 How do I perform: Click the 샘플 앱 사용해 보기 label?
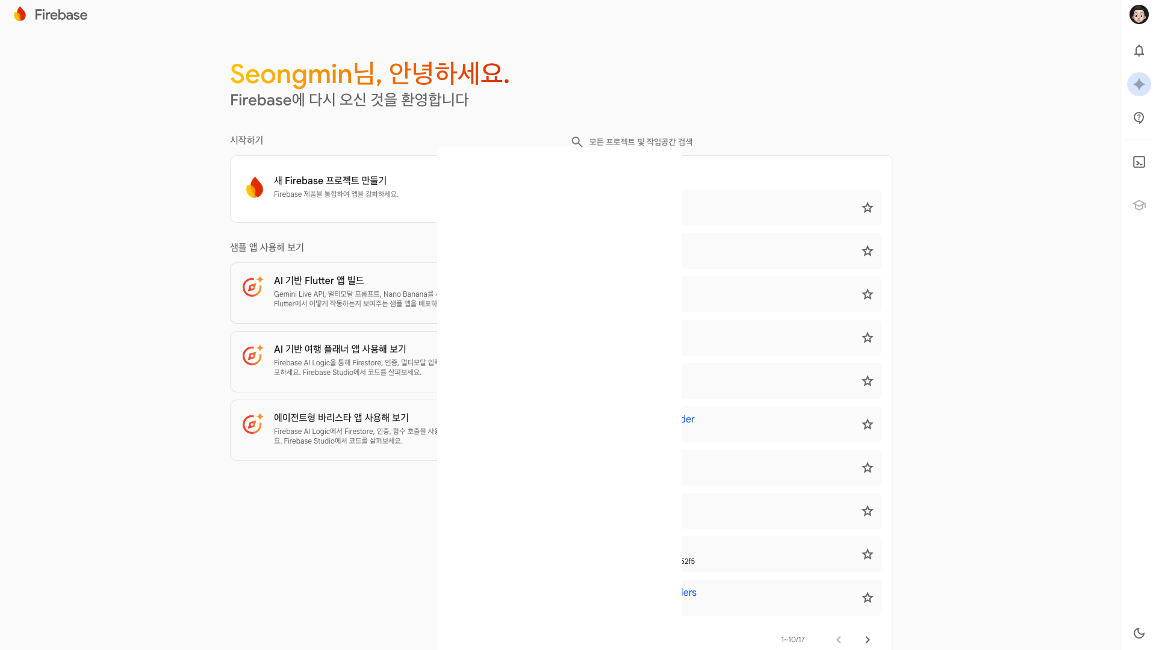[x=267, y=247]
